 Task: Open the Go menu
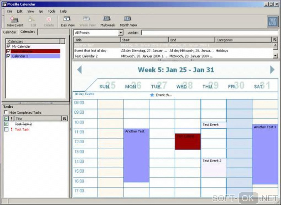tap(41, 11)
